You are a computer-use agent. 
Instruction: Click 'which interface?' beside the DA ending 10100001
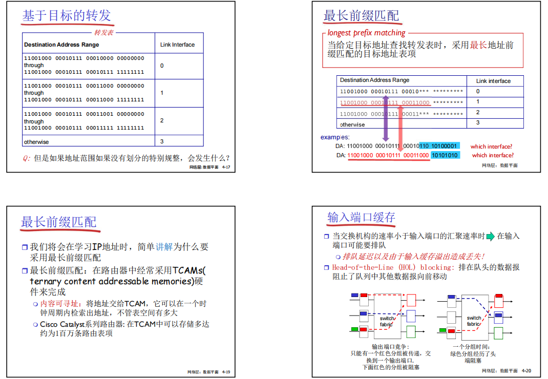[491, 146]
